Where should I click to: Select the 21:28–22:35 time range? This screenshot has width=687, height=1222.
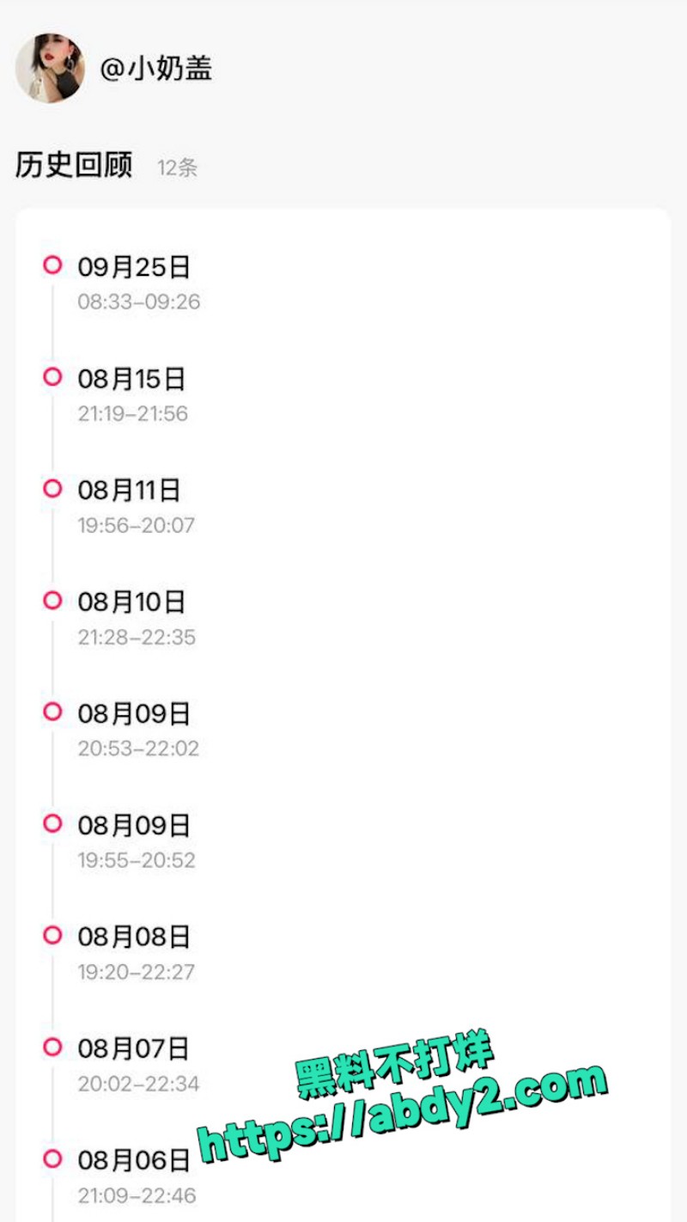pos(137,638)
